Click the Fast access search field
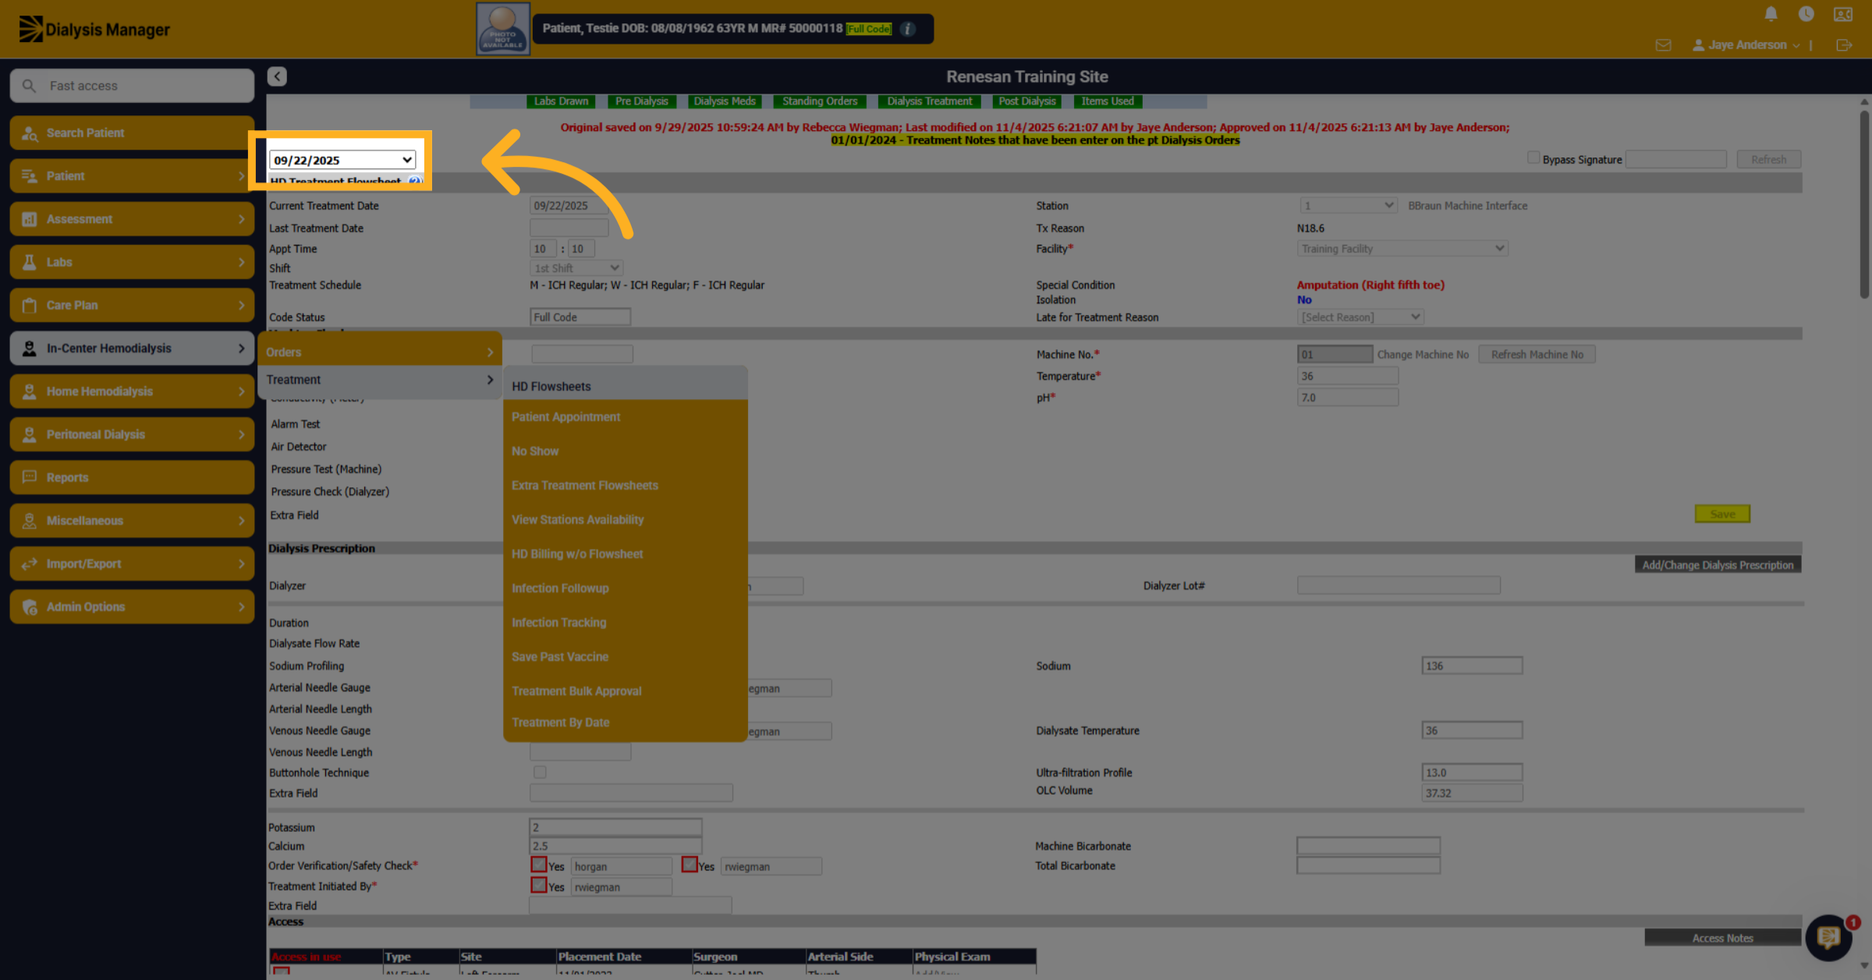Image resolution: width=1872 pixels, height=980 pixels. tap(132, 86)
